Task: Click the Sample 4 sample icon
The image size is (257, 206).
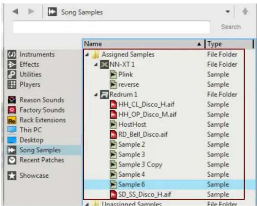Action: click(113, 174)
